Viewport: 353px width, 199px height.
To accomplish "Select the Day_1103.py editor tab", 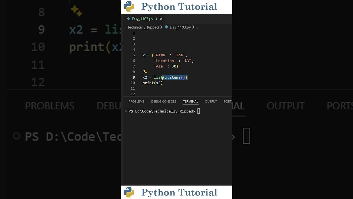I will (145, 19).
